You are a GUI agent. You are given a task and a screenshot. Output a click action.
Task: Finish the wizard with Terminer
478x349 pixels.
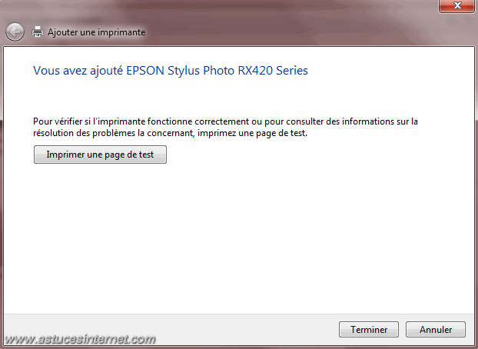(369, 330)
